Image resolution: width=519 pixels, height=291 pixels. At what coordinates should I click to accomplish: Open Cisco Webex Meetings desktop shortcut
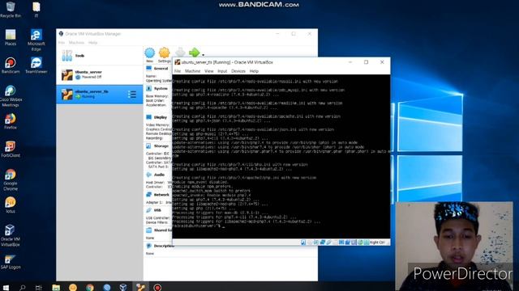point(11,96)
